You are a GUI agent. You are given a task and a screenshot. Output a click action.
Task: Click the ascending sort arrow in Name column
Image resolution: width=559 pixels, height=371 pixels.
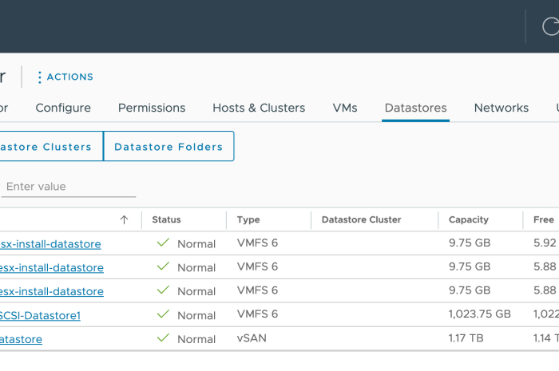(x=124, y=219)
